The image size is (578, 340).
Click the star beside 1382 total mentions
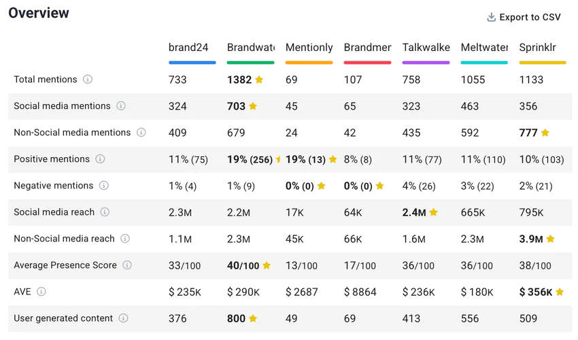click(x=259, y=80)
